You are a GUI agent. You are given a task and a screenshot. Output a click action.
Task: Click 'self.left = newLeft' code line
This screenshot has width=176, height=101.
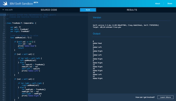pos(31,69)
